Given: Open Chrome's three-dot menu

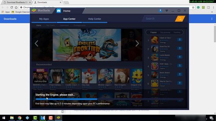Looking at the screenshot, I should [x=214, y=7].
